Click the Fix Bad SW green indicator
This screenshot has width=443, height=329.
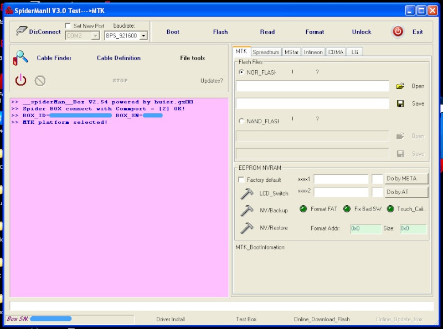347,209
